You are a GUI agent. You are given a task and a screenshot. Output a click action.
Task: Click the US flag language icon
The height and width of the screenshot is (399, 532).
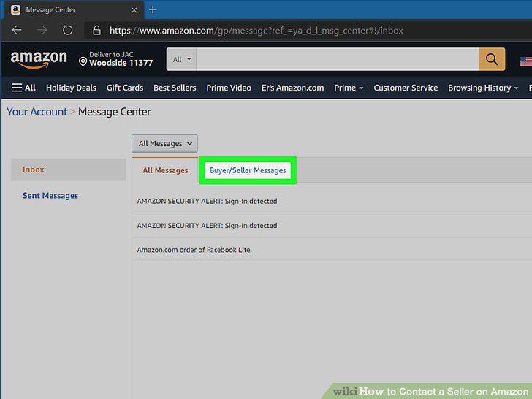[526, 61]
